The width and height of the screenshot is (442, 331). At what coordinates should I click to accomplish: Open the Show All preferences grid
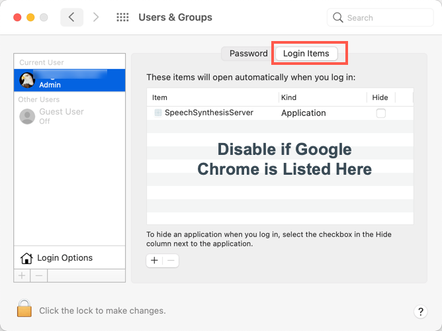122,17
